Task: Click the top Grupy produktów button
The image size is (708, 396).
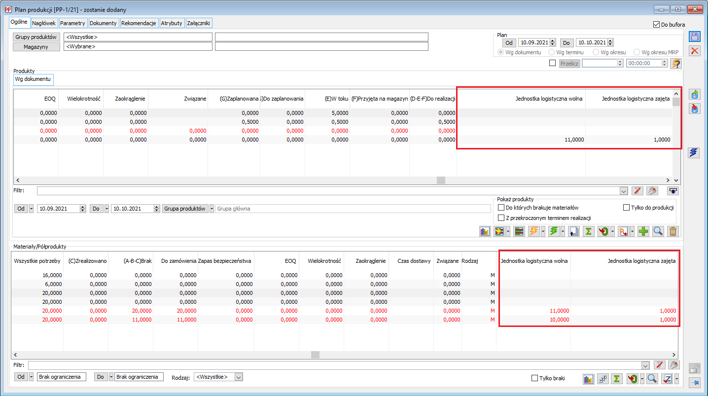Action: point(36,37)
